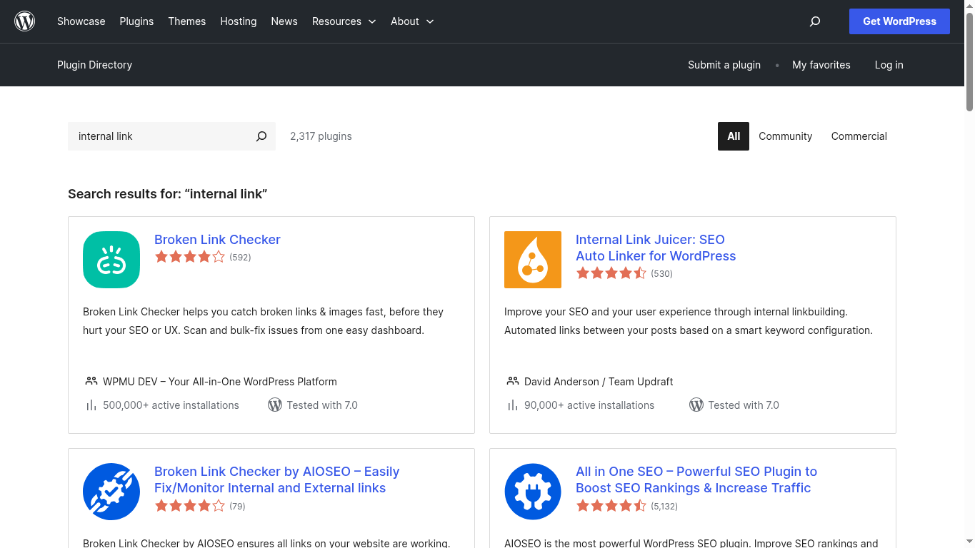Filter results by Community plugins
This screenshot has height=548, width=975.
pyautogui.click(x=786, y=136)
